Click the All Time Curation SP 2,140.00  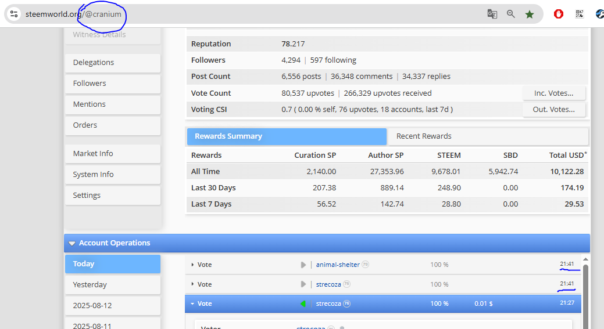(321, 172)
